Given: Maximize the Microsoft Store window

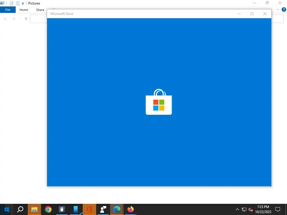Looking at the screenshot, I should coord(252,14).
